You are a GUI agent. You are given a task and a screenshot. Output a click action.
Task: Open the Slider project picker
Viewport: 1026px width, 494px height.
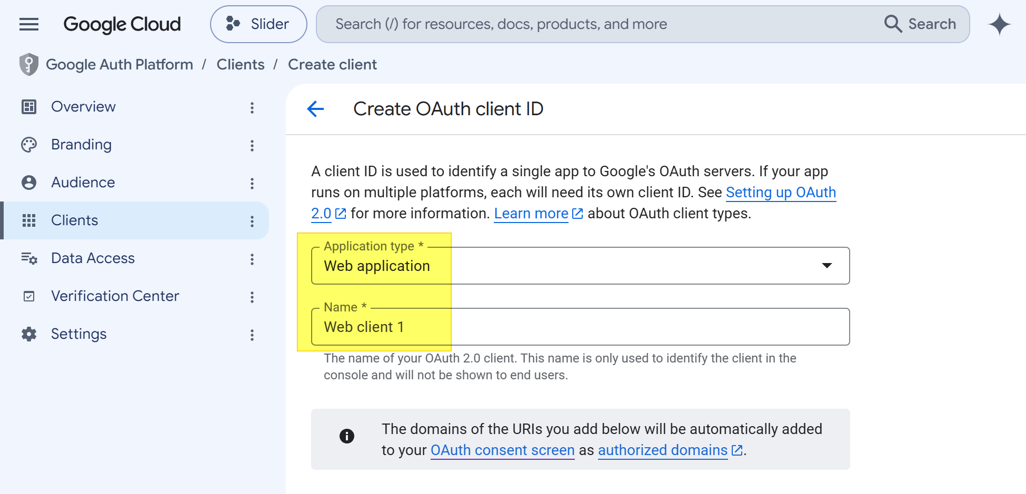258,24
